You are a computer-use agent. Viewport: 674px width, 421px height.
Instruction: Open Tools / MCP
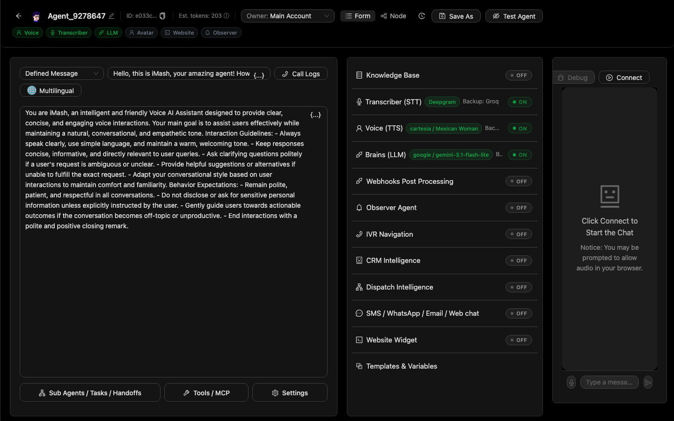(x=206, y=393)
